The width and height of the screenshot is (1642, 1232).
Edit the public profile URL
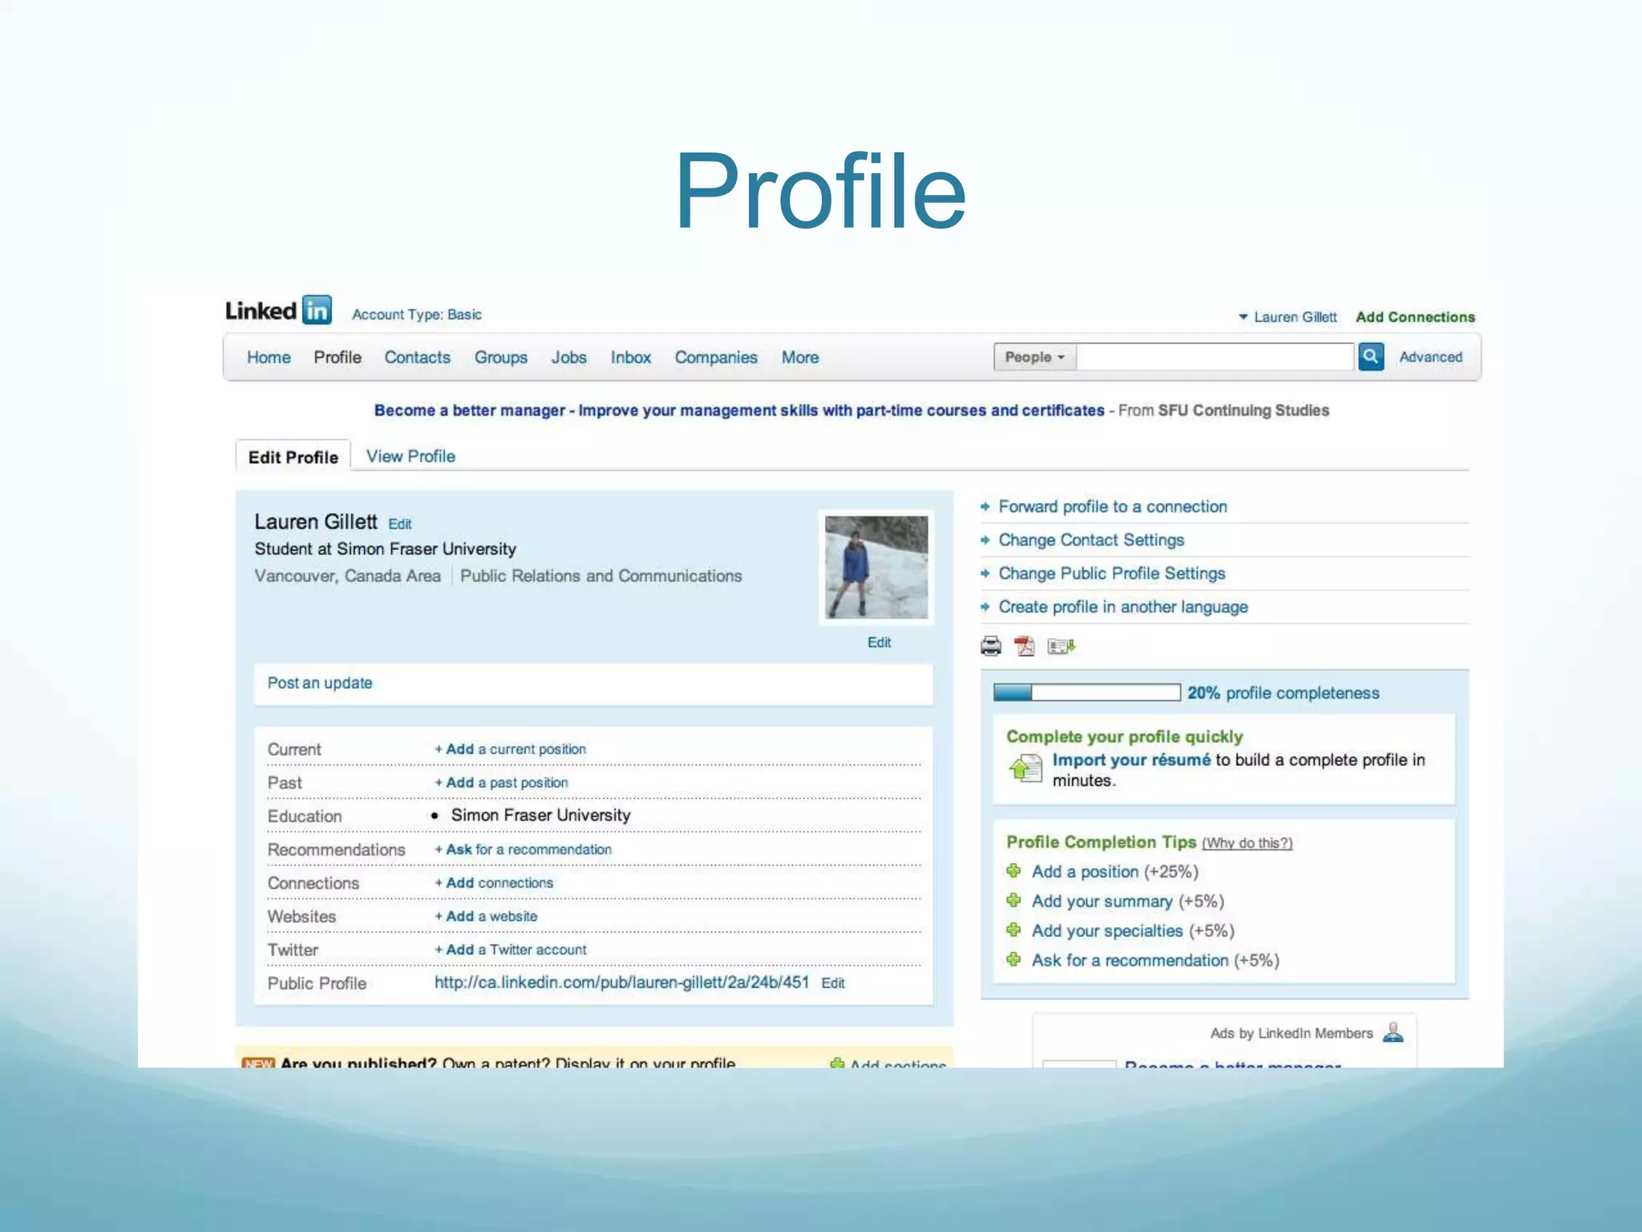click(x=833, y=983)
